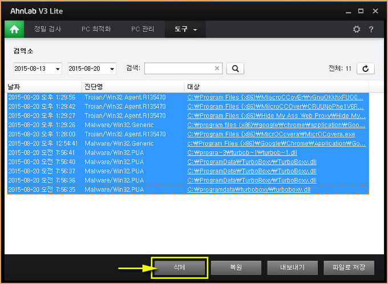The height and width of the screenshot is (284, 388).
Task: Maximize the AhnLab V3 Lite window
Action: 361,11
